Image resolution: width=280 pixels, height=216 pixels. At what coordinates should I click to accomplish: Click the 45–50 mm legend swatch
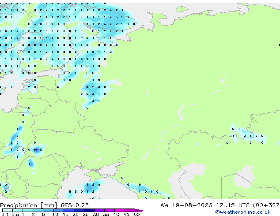pos(130,210)
